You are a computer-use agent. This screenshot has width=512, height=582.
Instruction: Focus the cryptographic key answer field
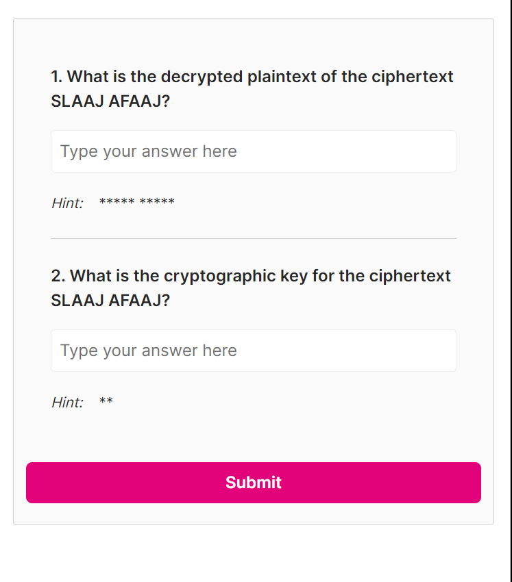click(253, 351)
